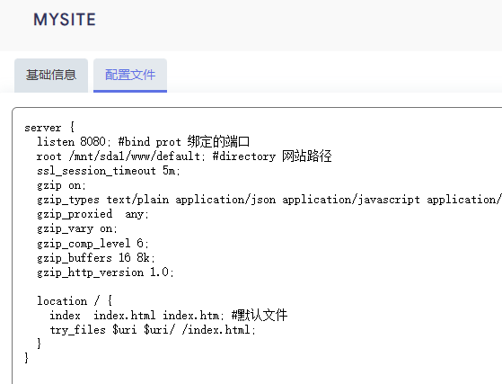Screen dimensions: 502x384
Task: Click the 'location / {' line
Action: click(x=75, y=300)
